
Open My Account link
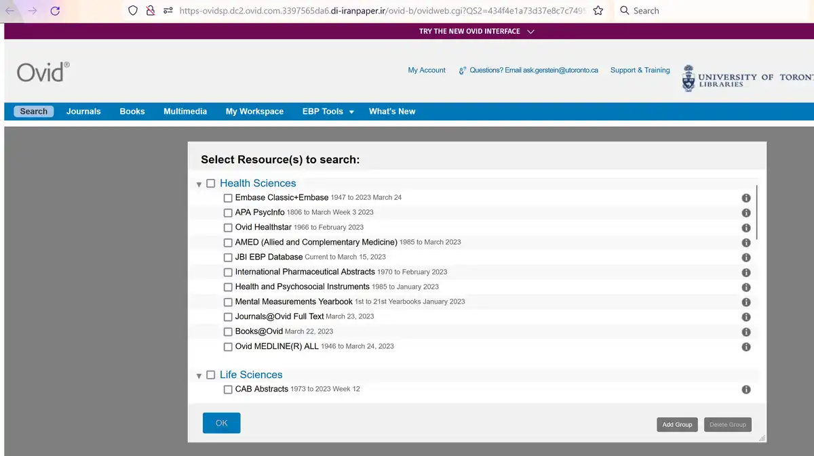tap(427, 70)
